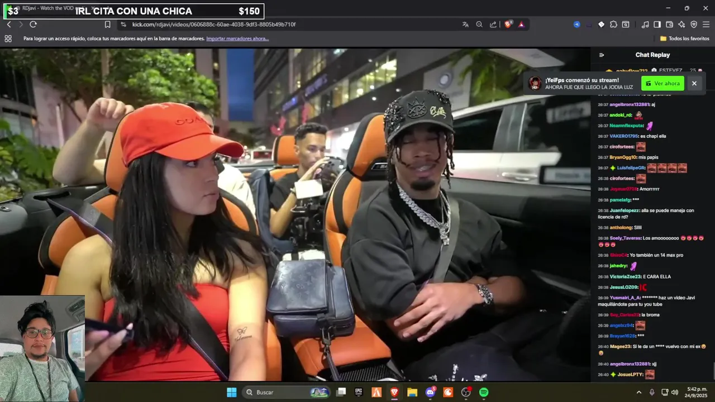Screen dimensions: 715x402
Task: Click the 'Chat Replay' heading
Action: click(652, 55)
